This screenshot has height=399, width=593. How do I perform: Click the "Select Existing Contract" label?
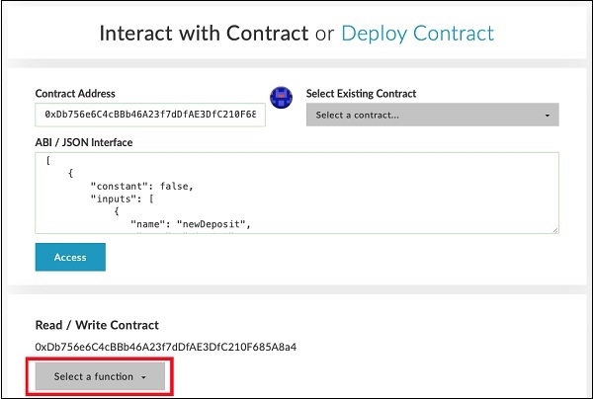[x=361, y=94]
